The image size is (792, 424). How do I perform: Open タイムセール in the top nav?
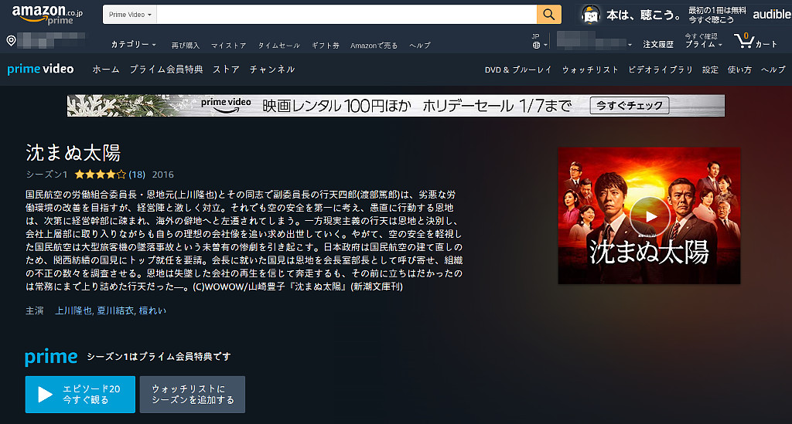click(278, 46)
